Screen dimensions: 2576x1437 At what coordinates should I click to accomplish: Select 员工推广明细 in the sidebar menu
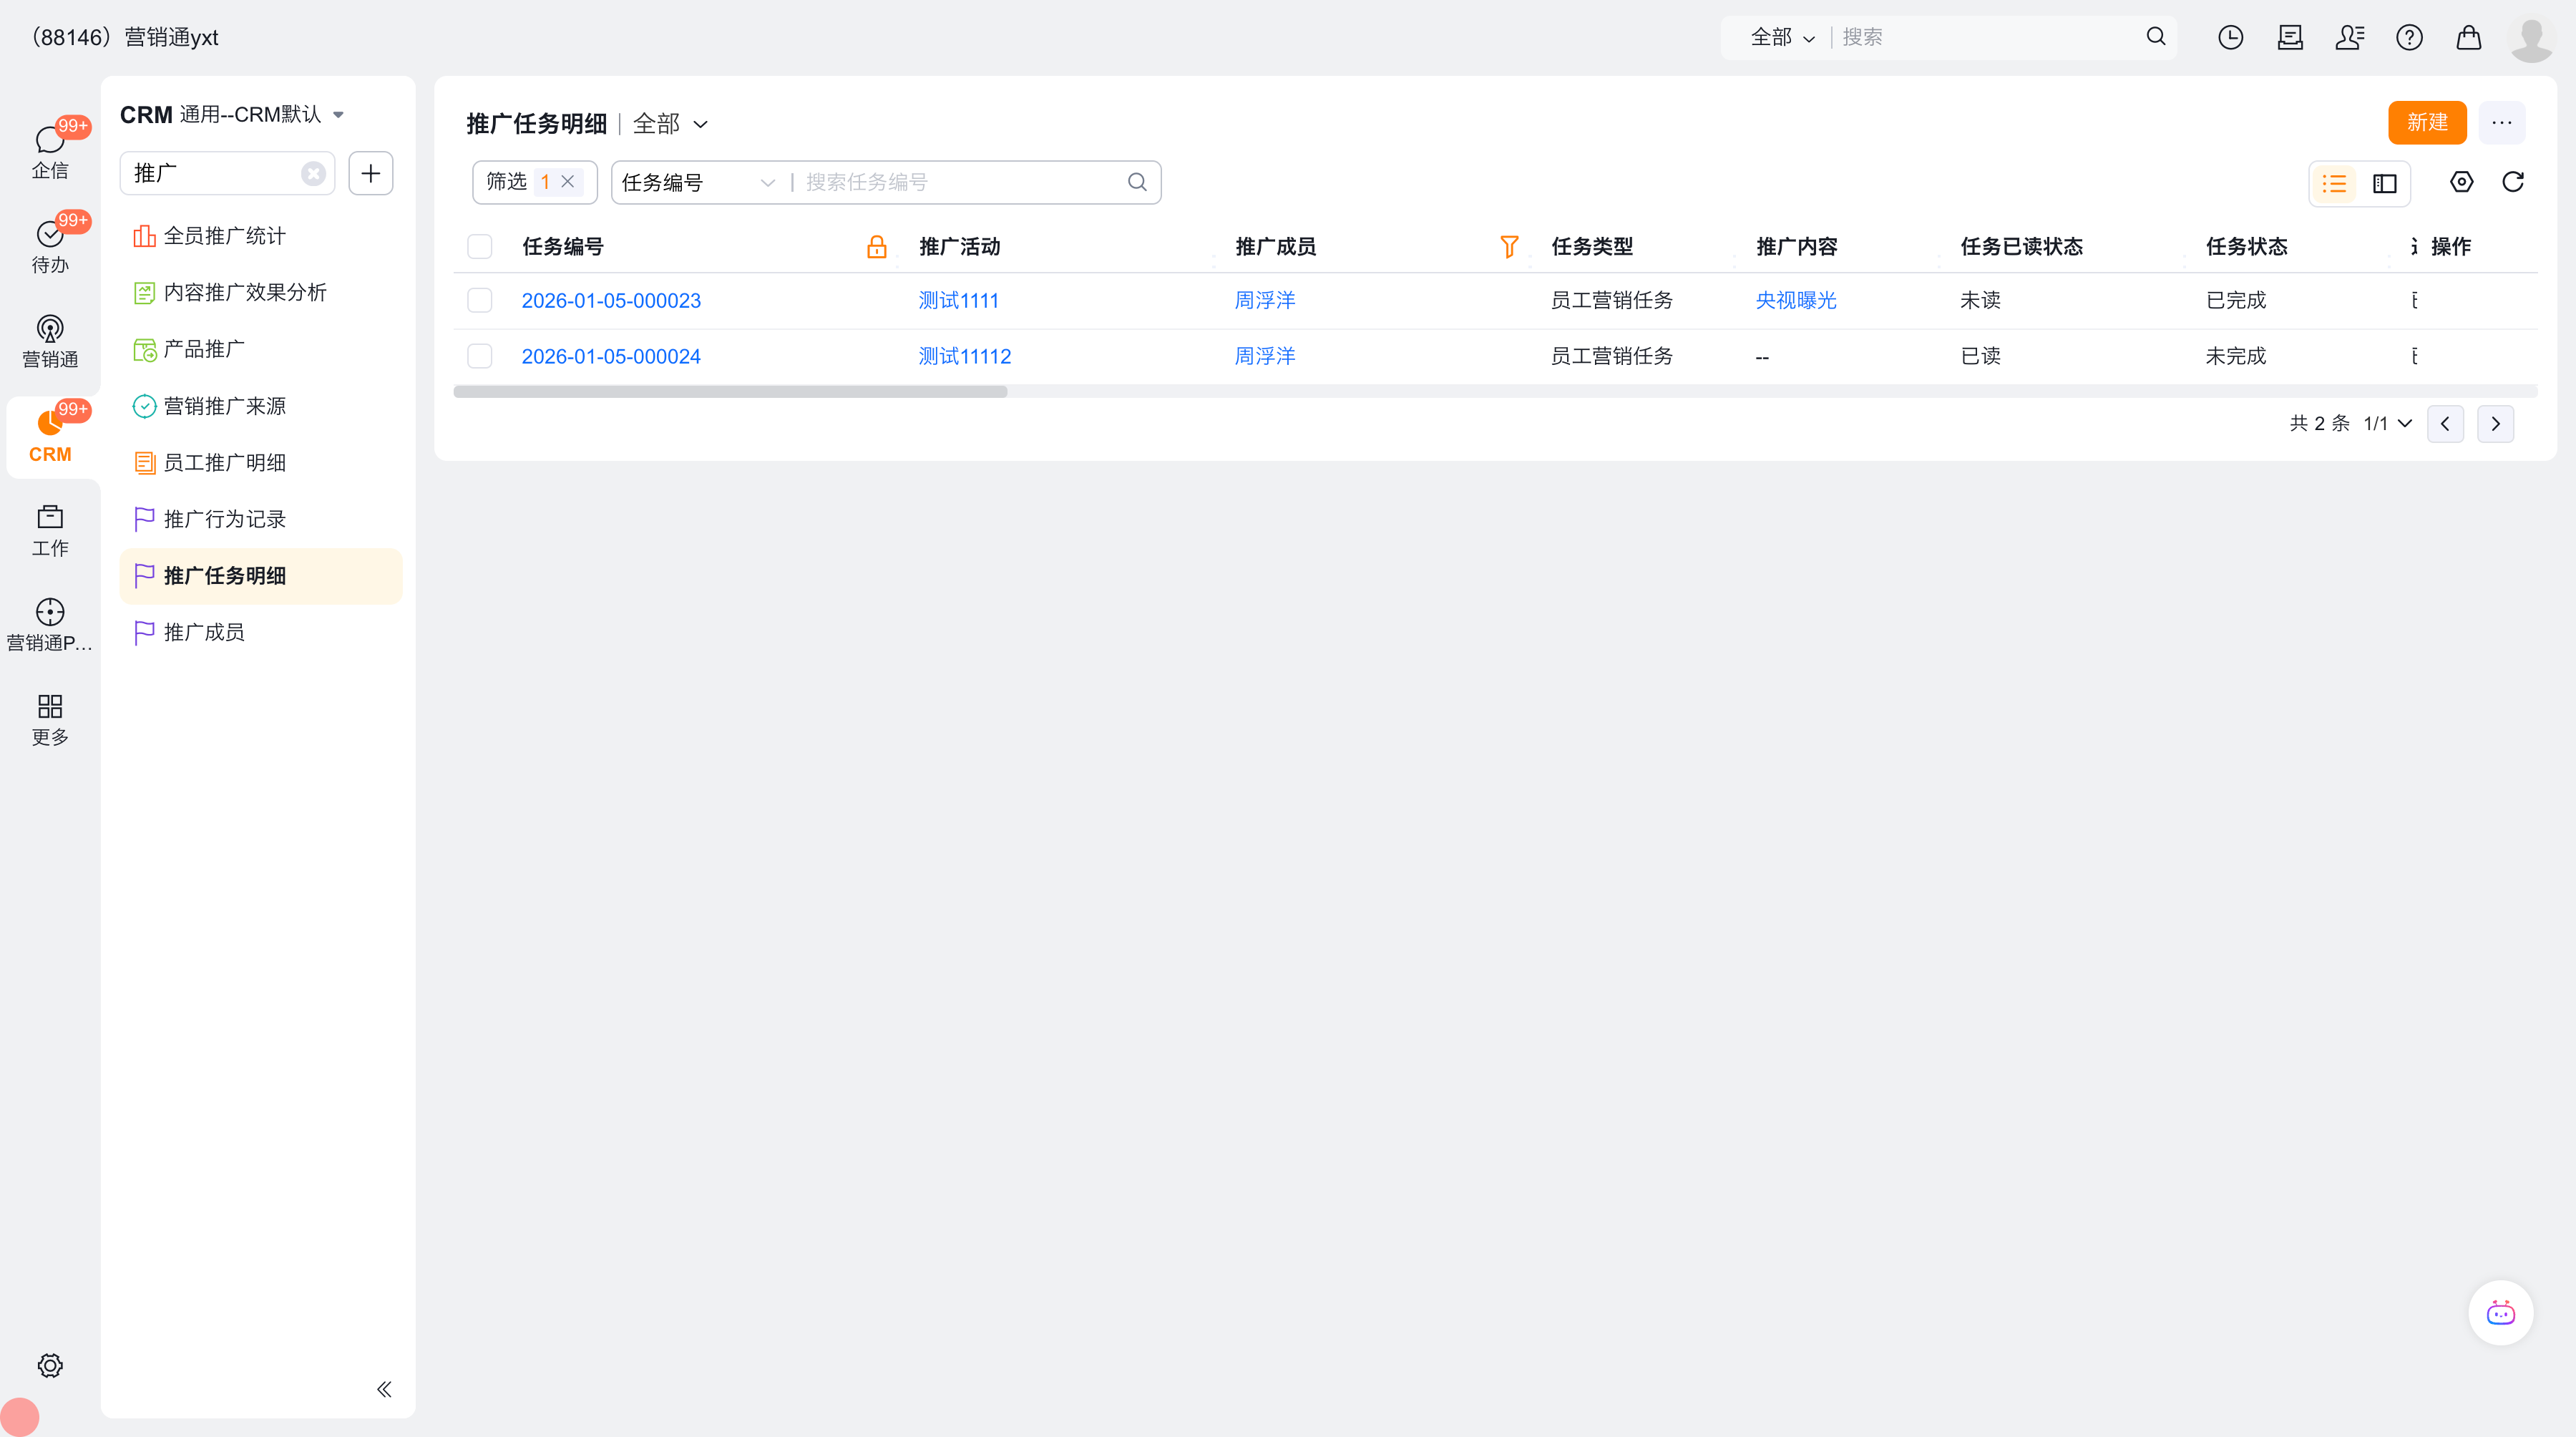click(225, 462)
